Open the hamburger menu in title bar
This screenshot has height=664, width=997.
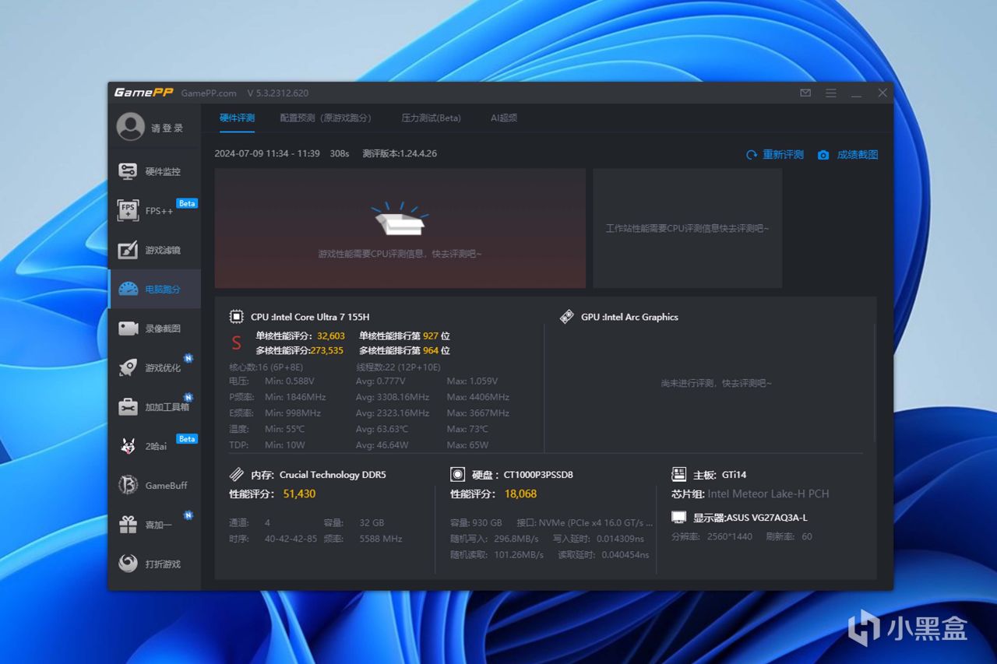[x=831, y=93]
